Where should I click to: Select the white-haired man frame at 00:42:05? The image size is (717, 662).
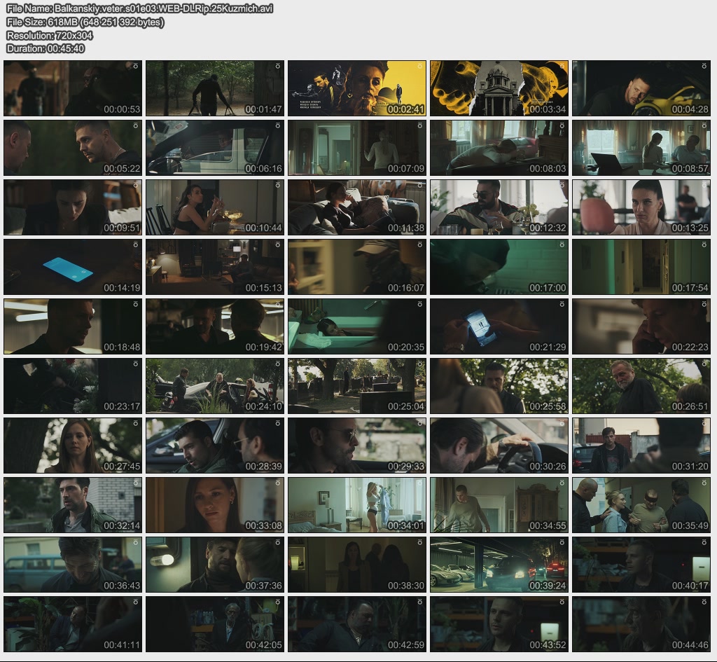(x=215, y=624)
